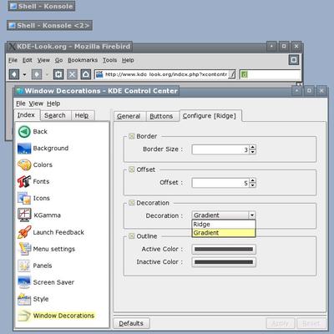Open the Style module icon
Image resolution: width=334 pixels, height=334 pixels.
(x=24, y=299)
